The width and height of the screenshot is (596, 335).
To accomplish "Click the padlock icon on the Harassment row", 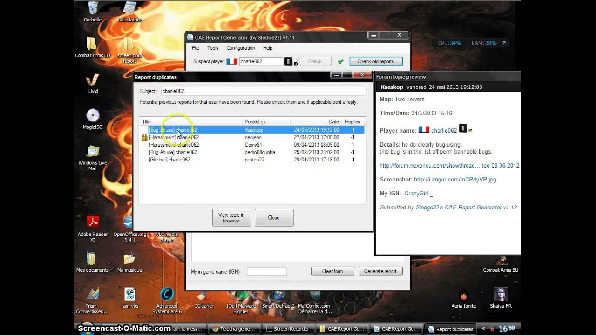I will coord(144,137).
